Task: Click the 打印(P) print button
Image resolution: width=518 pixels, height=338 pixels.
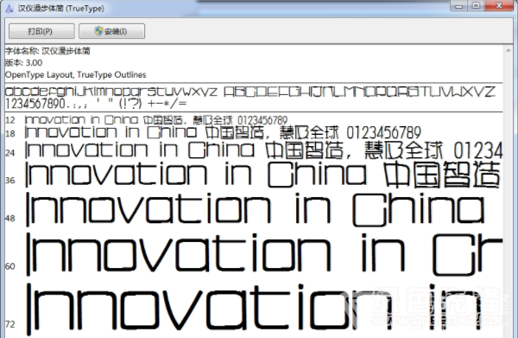Action: point(41,31)
